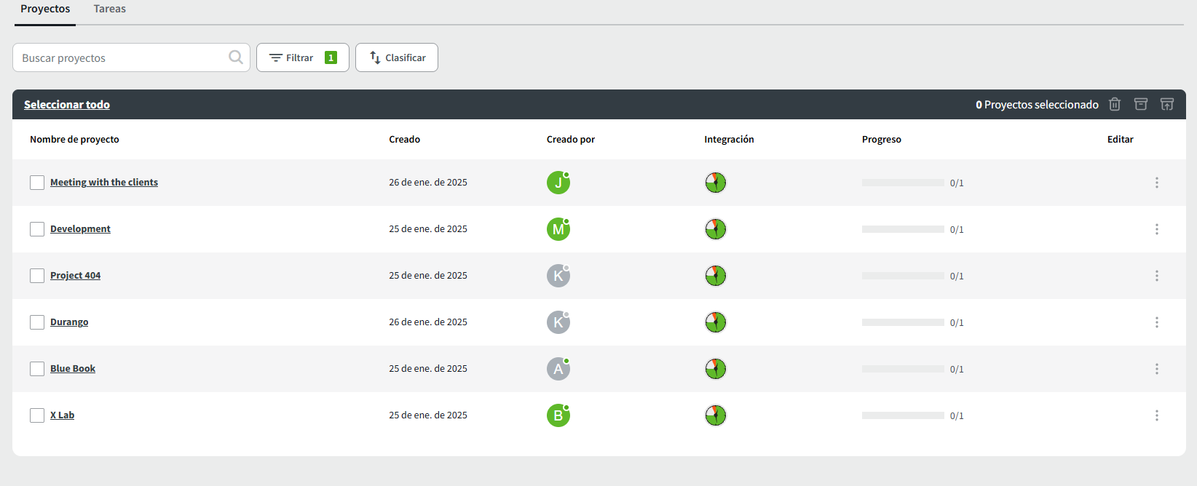Screen dimensions: 1197x486
Task: Click the green J creator avatar
Action: coord(558,183)
